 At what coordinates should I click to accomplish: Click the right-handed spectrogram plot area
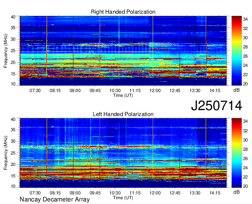[123, 51]
